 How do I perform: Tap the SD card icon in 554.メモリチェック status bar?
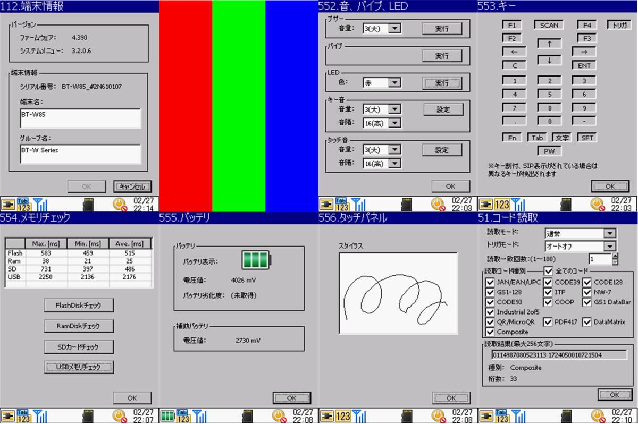pyautogui.click(x=88, y=416)
